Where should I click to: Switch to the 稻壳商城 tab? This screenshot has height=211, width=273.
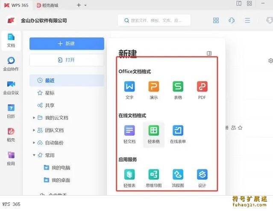47,5
